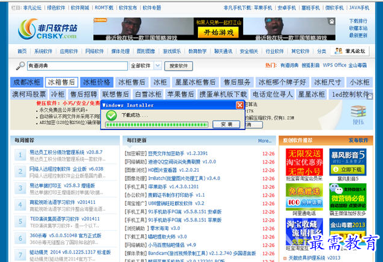Open the 图形图像 navigation tab

146,51
